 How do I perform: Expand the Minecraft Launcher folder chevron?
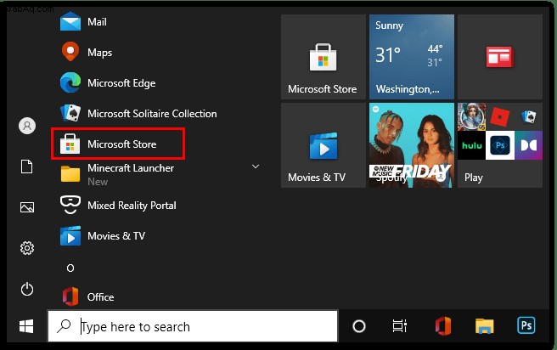(x=256, y=167)
